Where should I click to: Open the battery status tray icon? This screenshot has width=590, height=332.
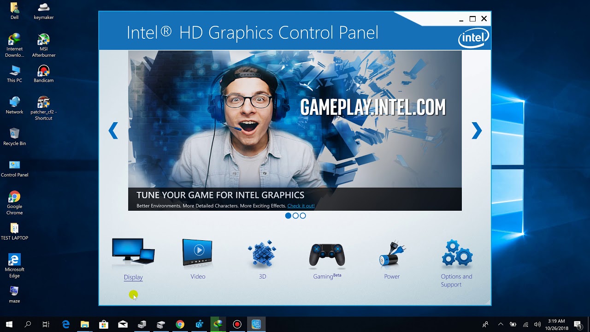513,325
